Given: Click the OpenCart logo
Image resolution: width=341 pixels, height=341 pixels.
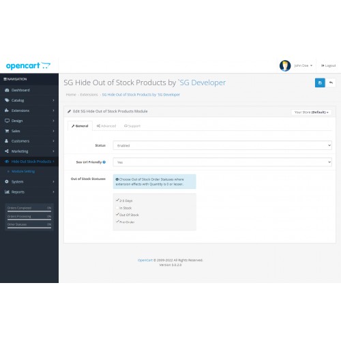Looking at the screenshot, I should 28,65.
